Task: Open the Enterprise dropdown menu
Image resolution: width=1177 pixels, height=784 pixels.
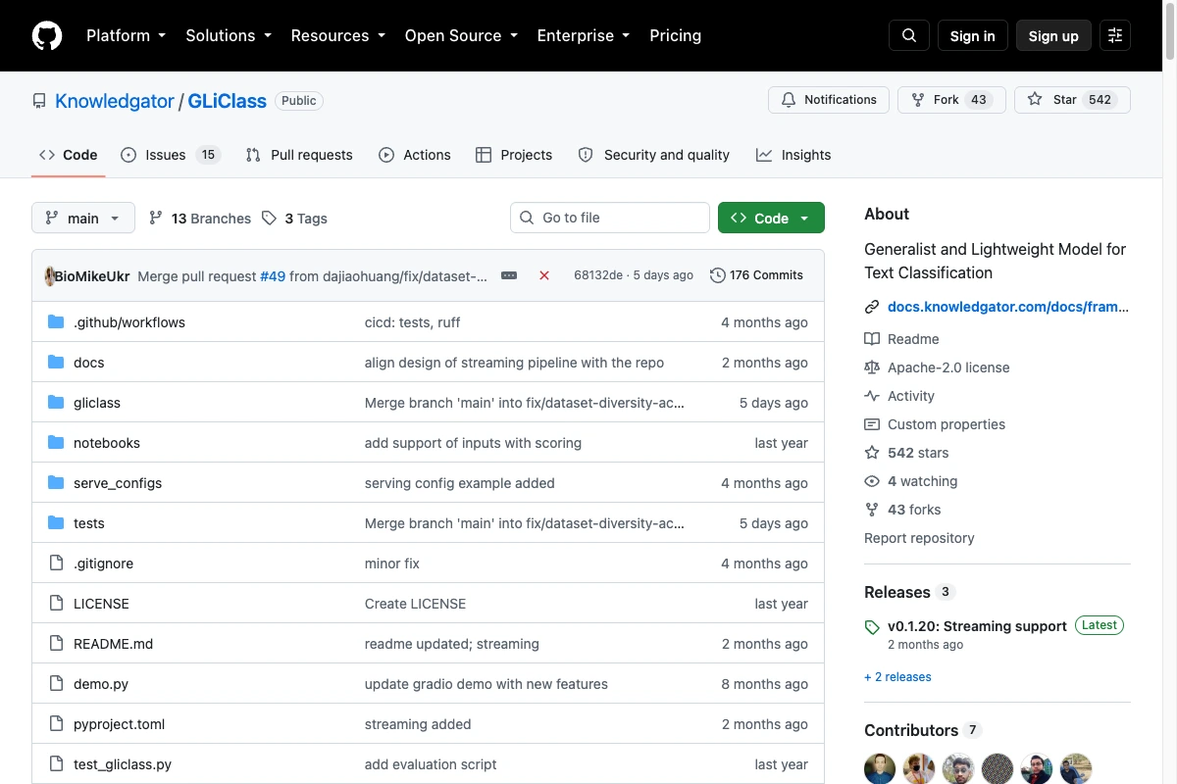Action: tap(583, 35)
